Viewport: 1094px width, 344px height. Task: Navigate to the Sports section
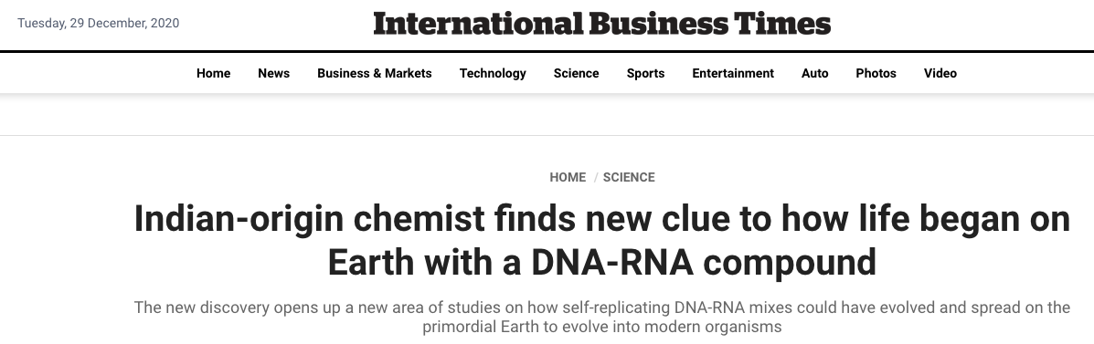645,73
